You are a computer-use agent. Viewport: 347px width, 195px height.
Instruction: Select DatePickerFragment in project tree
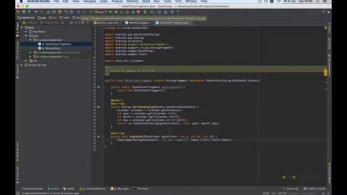pyautogui.click(x=58, y=44)
